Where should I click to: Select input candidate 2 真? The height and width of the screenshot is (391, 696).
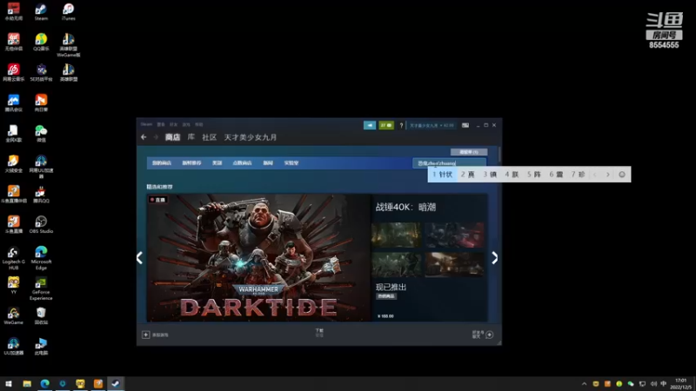(x=468, y=175)
